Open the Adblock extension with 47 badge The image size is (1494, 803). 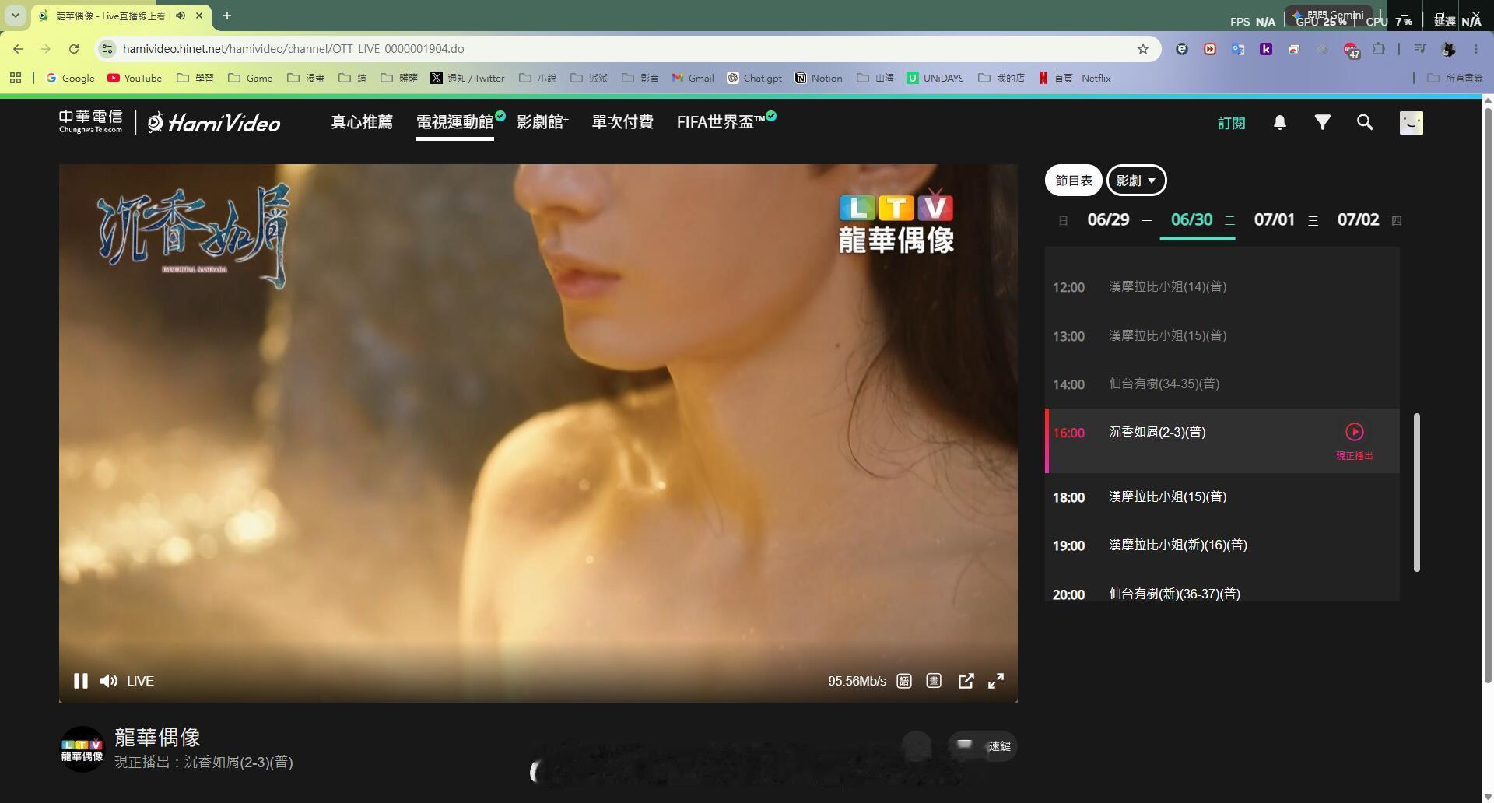click(1351, 50)
